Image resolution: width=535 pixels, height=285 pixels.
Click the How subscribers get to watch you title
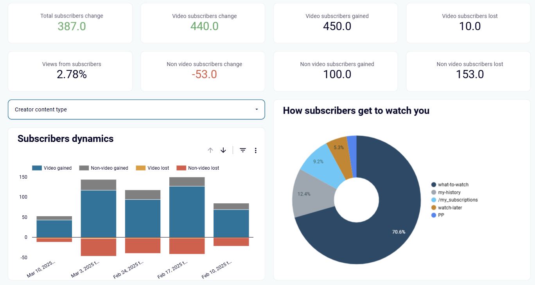click(x=356, y=111)
